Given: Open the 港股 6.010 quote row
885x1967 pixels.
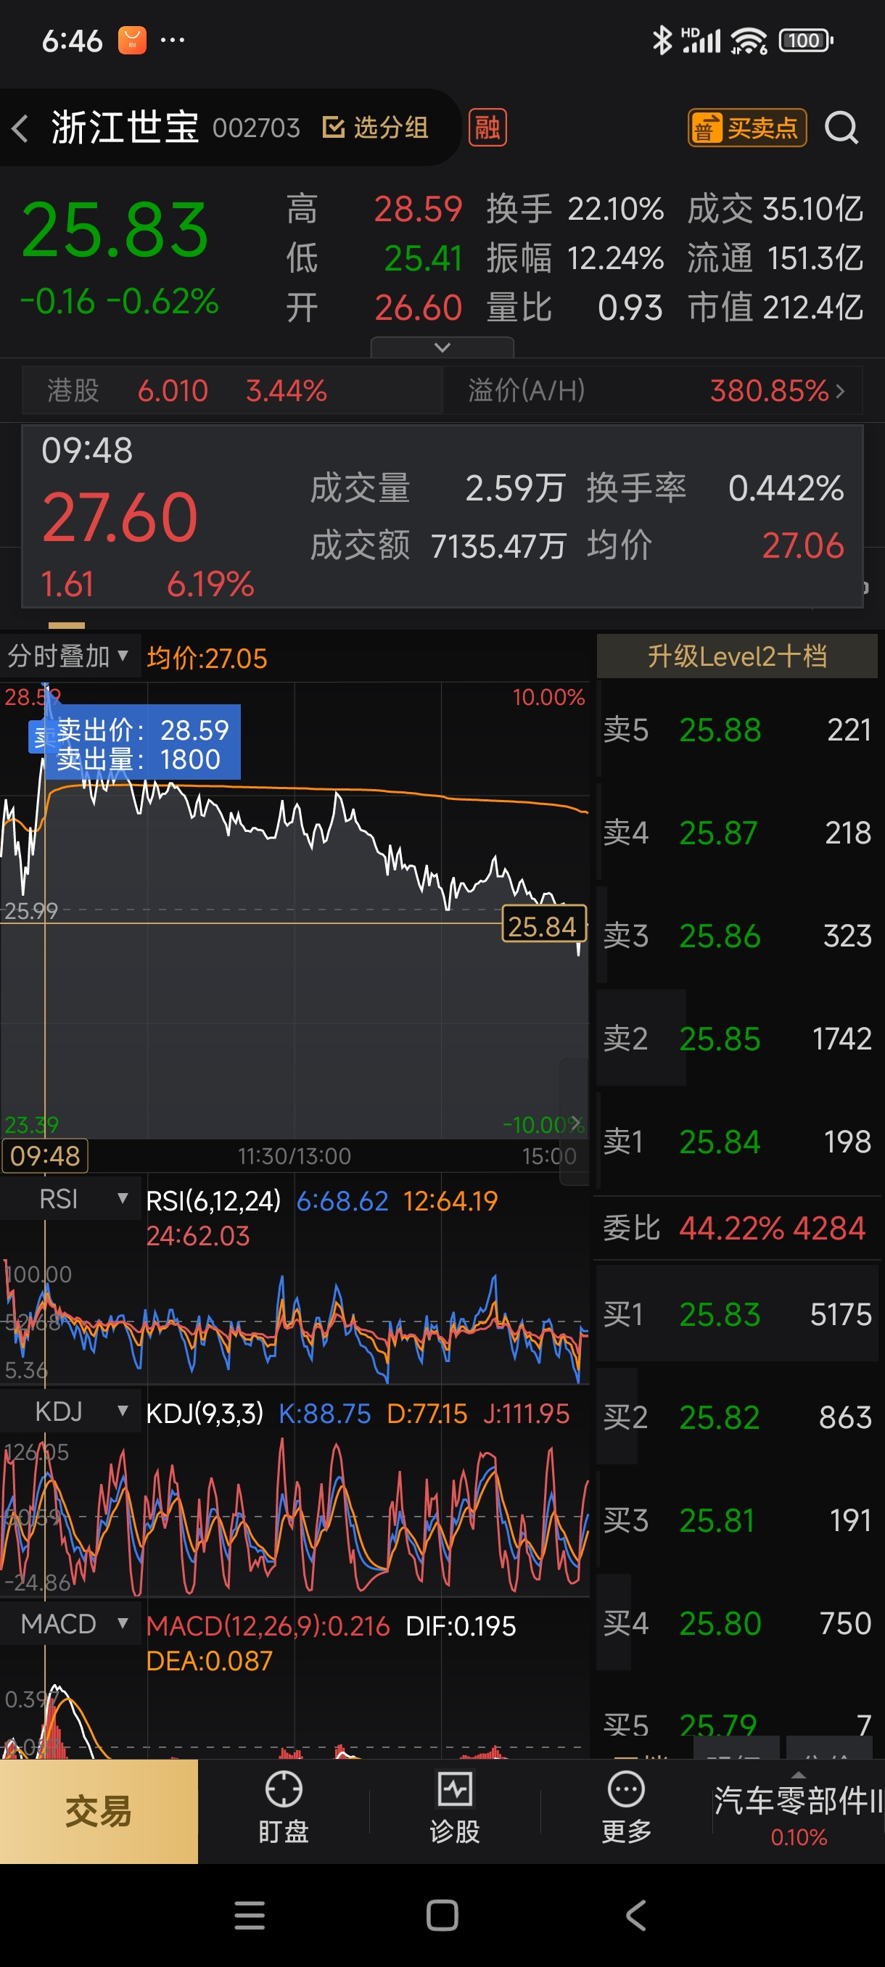Looking at the screenshot, I should (x=232, y=390).
